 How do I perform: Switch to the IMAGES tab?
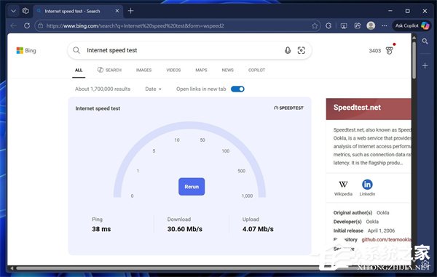(x=143, y=70)
